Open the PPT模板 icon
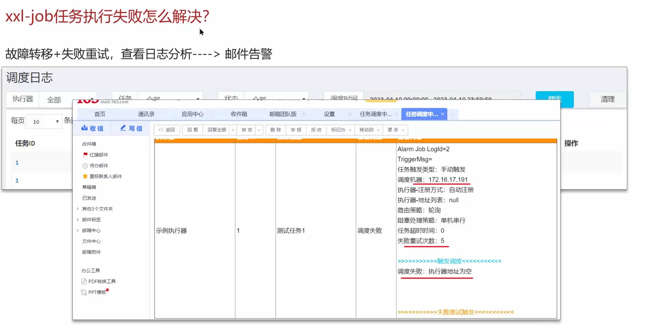The image size is (656, 326). click(x=84, y=292)
